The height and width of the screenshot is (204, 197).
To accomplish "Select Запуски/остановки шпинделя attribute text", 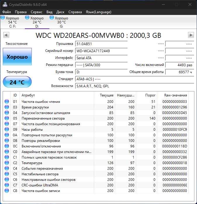I will (x=46, y=113).
